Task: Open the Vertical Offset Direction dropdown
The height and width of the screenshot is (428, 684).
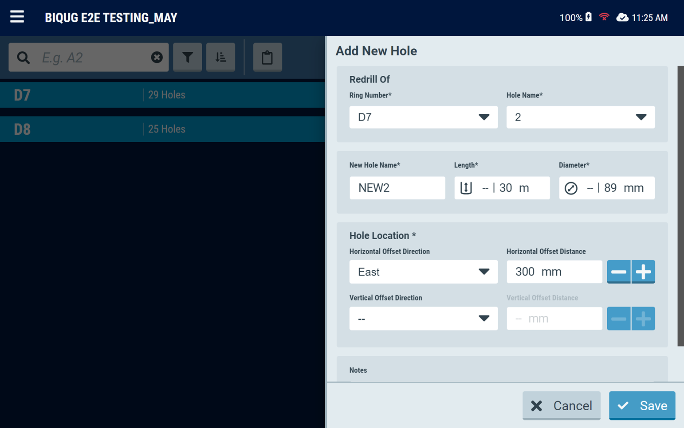Action: (x=424, y=319)
